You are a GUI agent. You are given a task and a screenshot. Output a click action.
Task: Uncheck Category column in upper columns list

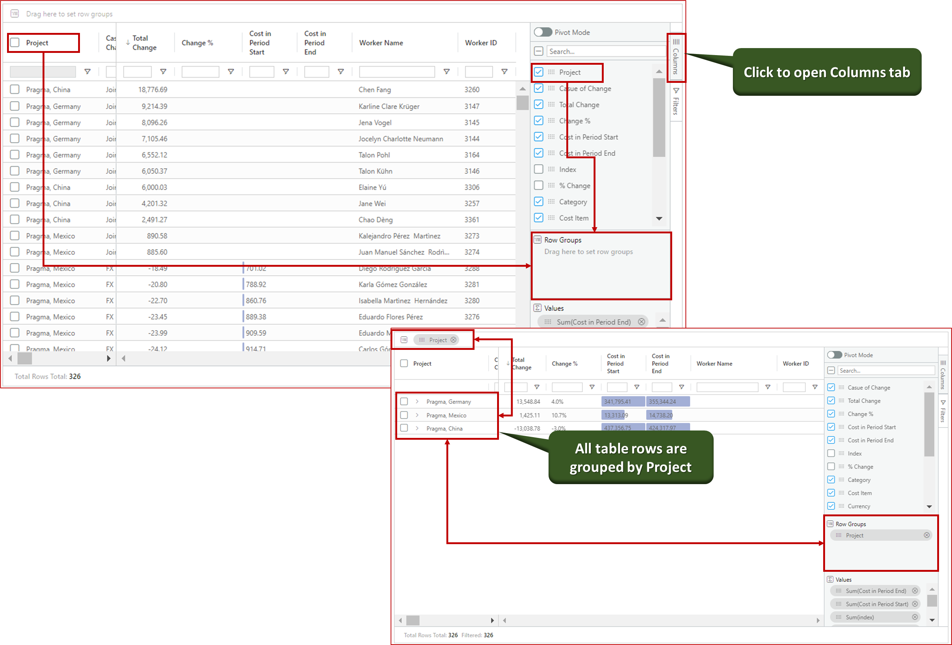(x=539, y=201)
